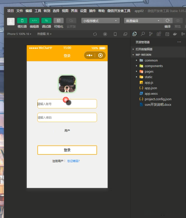Open the 工具 menu
The height and width of the screenshot is (218, 186).
[38, 11]
